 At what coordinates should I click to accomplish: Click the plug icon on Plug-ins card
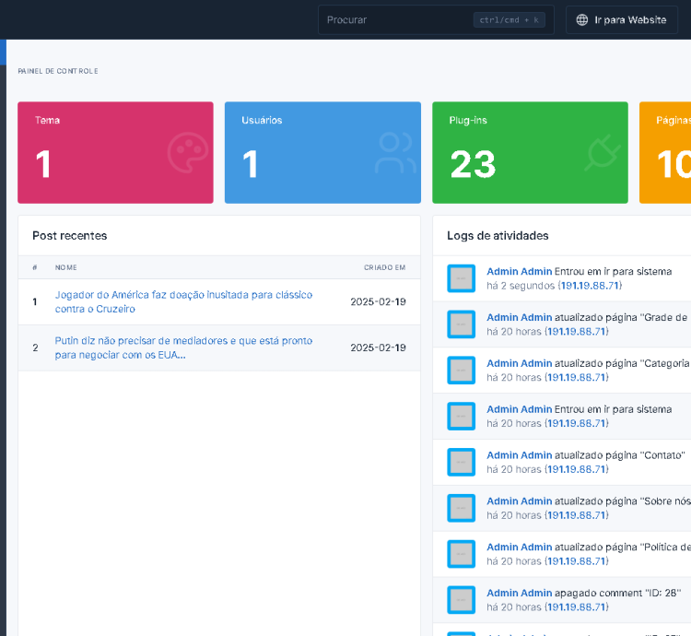click(603, 154)
